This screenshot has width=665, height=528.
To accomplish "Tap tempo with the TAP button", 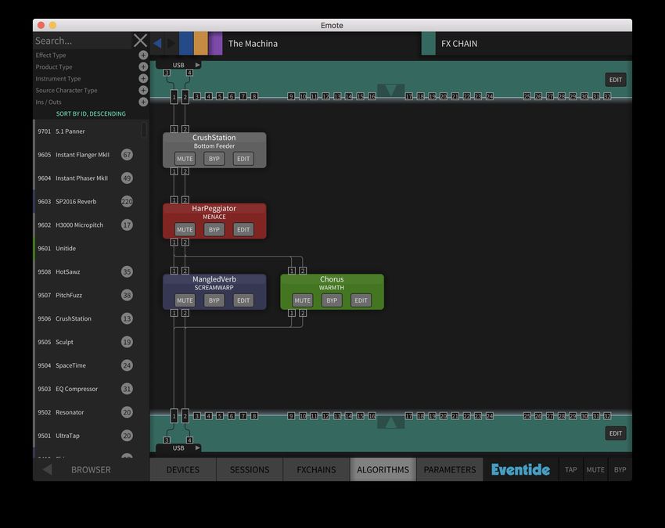I will pyautogui.click(x=571, y=469).
